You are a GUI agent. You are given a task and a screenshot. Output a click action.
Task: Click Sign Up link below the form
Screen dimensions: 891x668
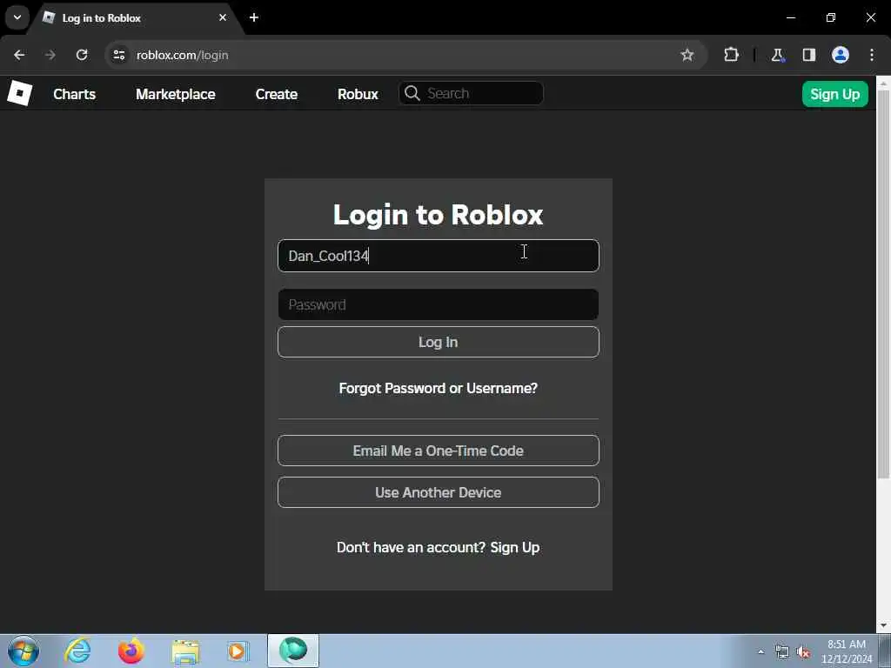(x=515, y=547)
